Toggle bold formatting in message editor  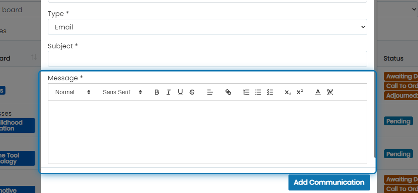pyautogui.click(x=157, y=92)
